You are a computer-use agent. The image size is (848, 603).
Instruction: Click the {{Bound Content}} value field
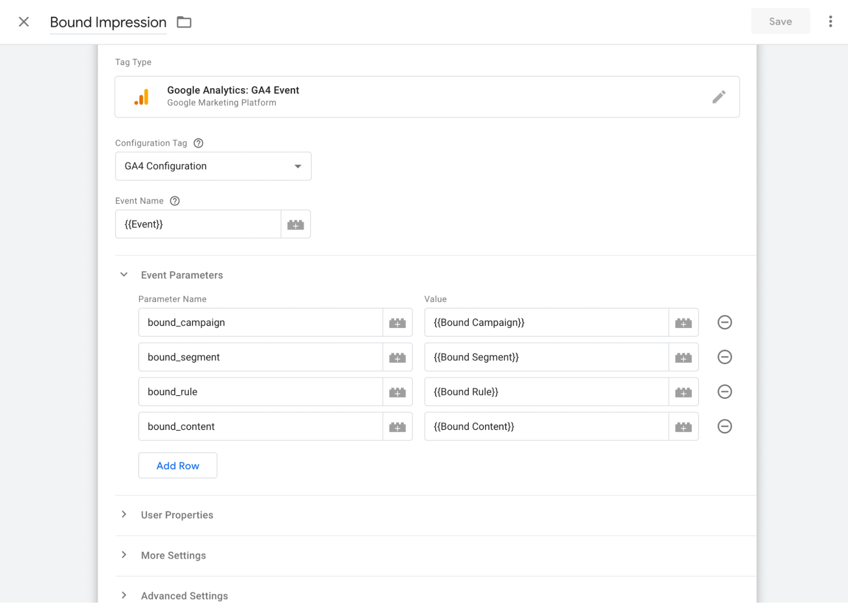point(546,427)
